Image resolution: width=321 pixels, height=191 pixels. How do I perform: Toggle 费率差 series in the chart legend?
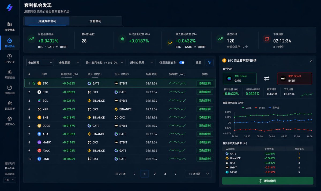[274, 108]
